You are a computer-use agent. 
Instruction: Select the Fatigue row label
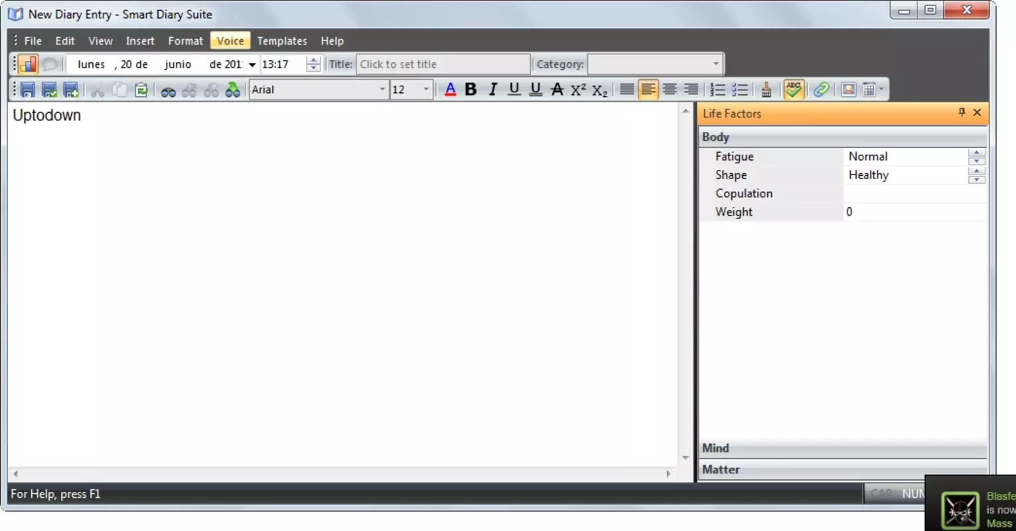pyautogui.click(x=734, y=157)
